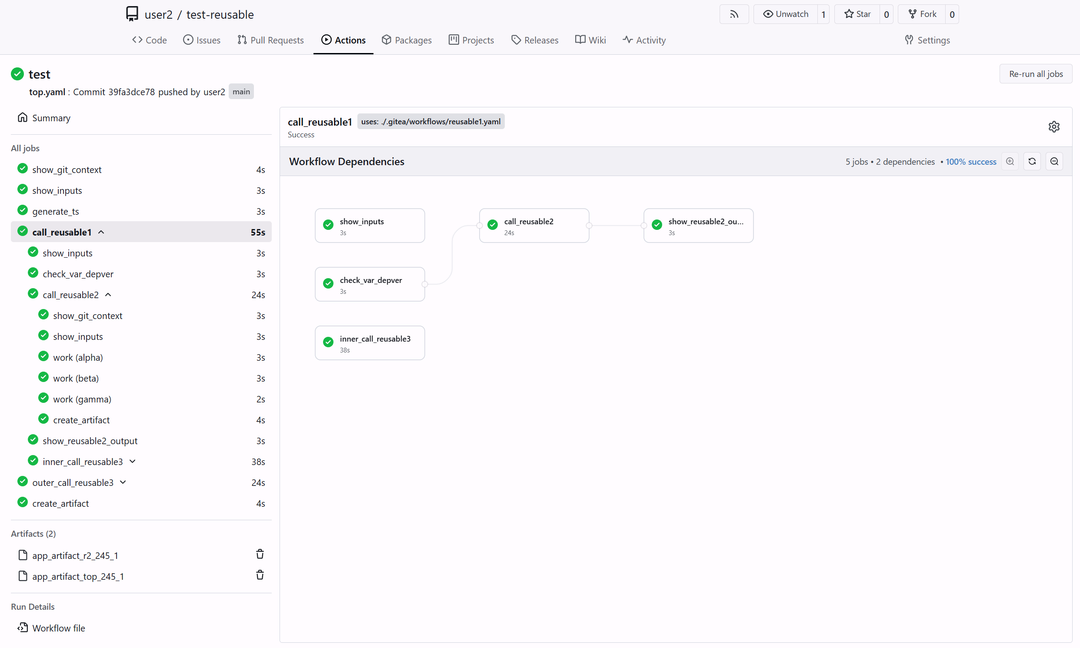1080x648 pixels.
Task: Delete artifact app_artifact_r2_245_1 with trash icon
Action: (260, 555)
